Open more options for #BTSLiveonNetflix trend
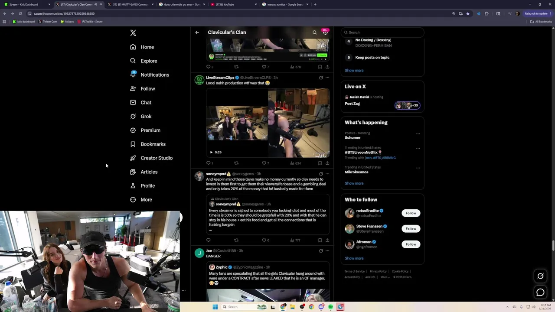This screenshot has width=555, height=312. coord(418,148)
